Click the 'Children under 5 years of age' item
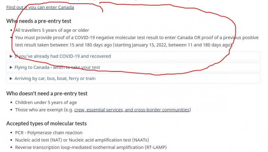Viewport: 268px width, 152px height. pos(46,103)
